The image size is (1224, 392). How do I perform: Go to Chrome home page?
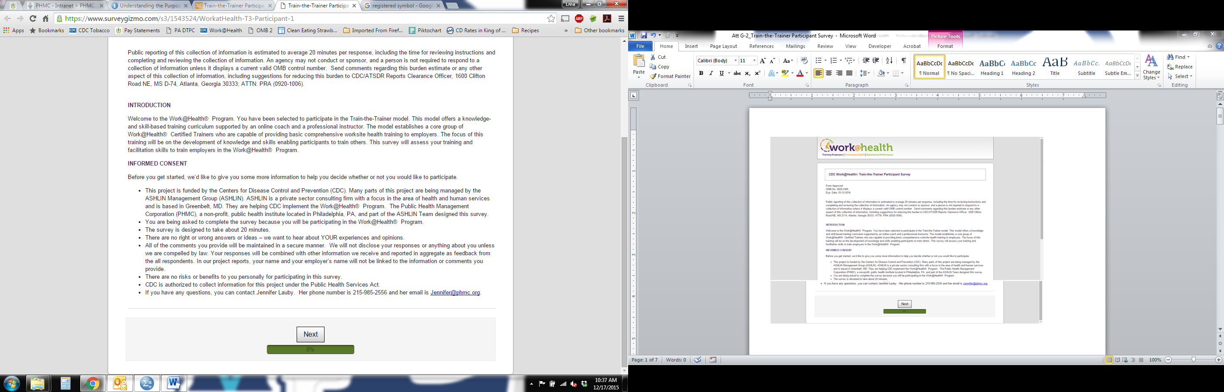(46, 18)
